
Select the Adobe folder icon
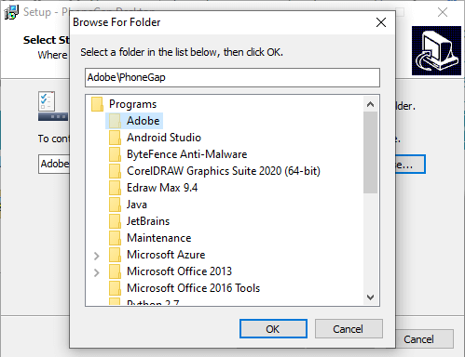point(115,121)
